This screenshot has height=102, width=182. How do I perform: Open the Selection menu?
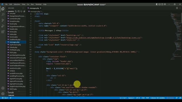17,4
